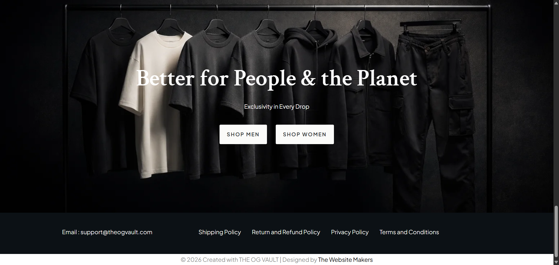Viewport: 559px width, 265px height.
Task: Open the SHOP WOMEN collection
Action: (x=305, y=134)
